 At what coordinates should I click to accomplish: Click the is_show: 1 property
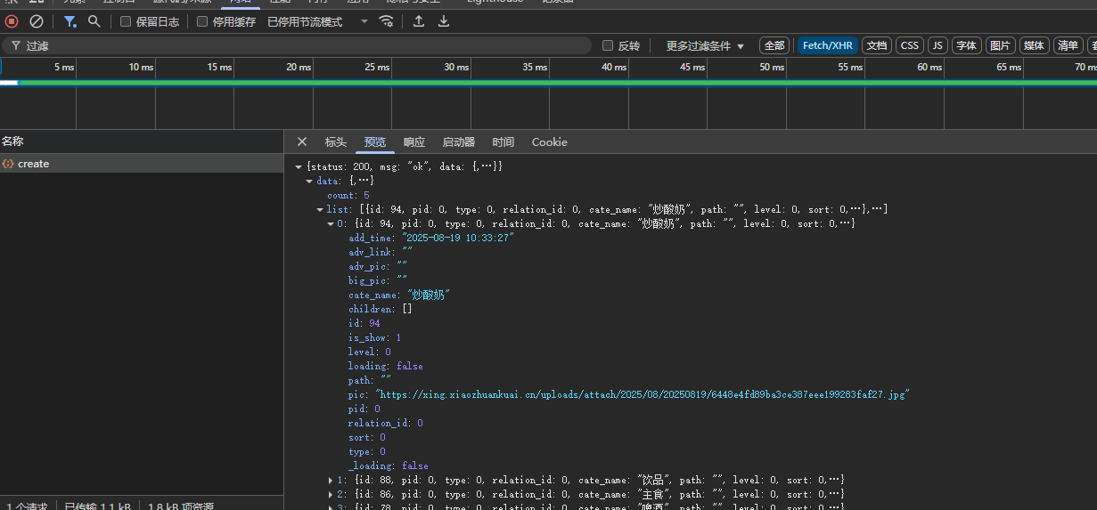tap(375, 337)
